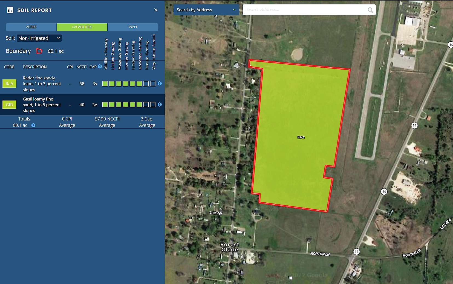453x284 pixels.
Task: Click the RaA label on the map
Action: click(301, 137)
